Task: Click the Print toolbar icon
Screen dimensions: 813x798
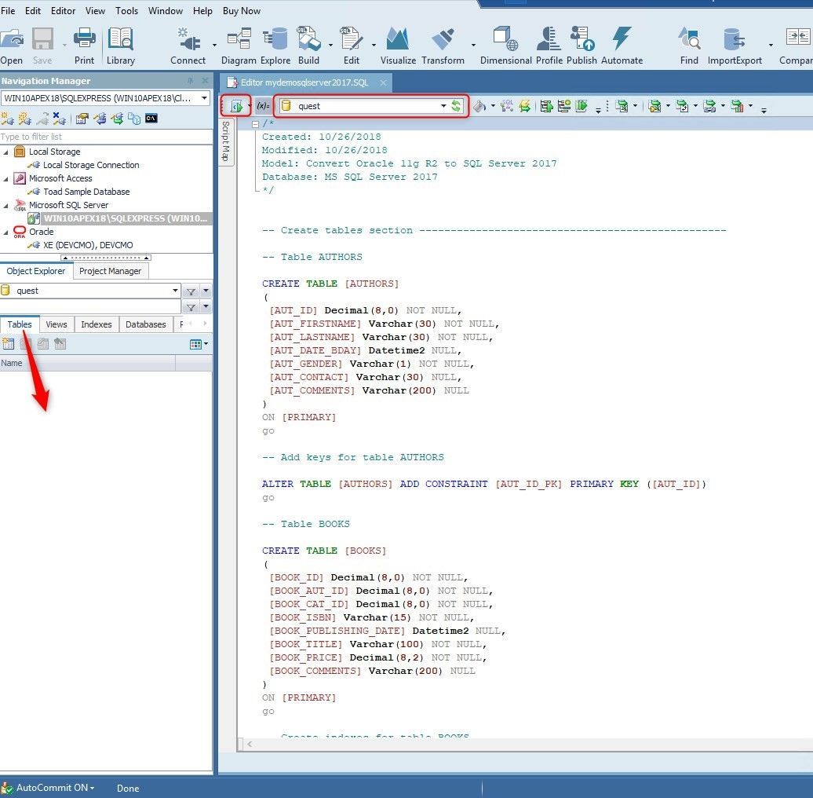Action: tap(84, 46)
